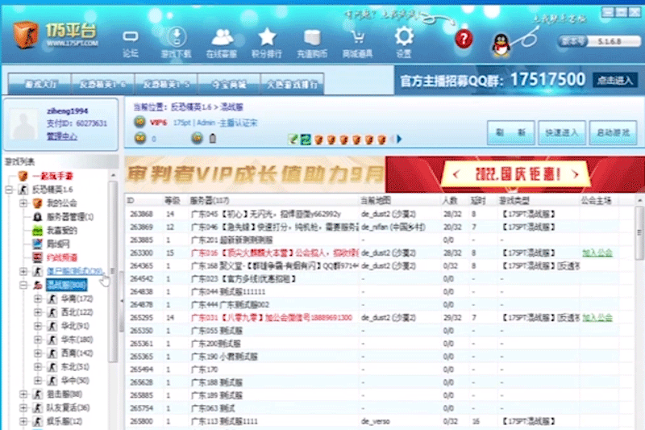The height and width of the screenshot is (430, 645).
Task: Click the 启动游戏 launch game button
Action: click(x=614, y=132)
